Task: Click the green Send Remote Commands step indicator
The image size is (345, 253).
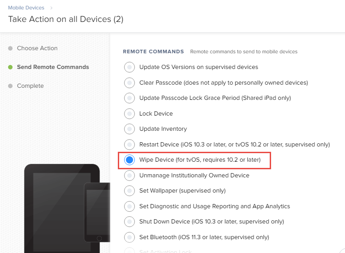Action: click(10, 67)
